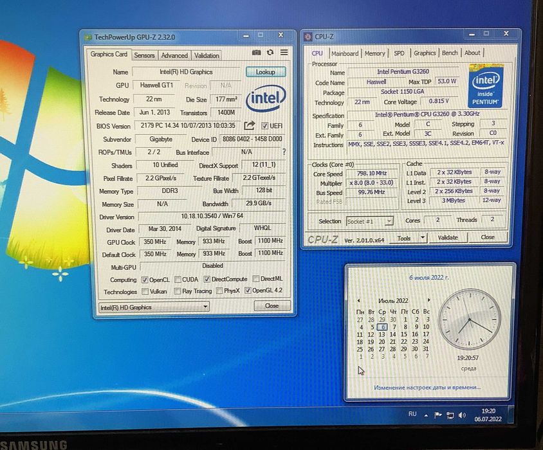Open the GPU-Z hamburger menu
Screen dimensions: 543x450
click(284, 52)
